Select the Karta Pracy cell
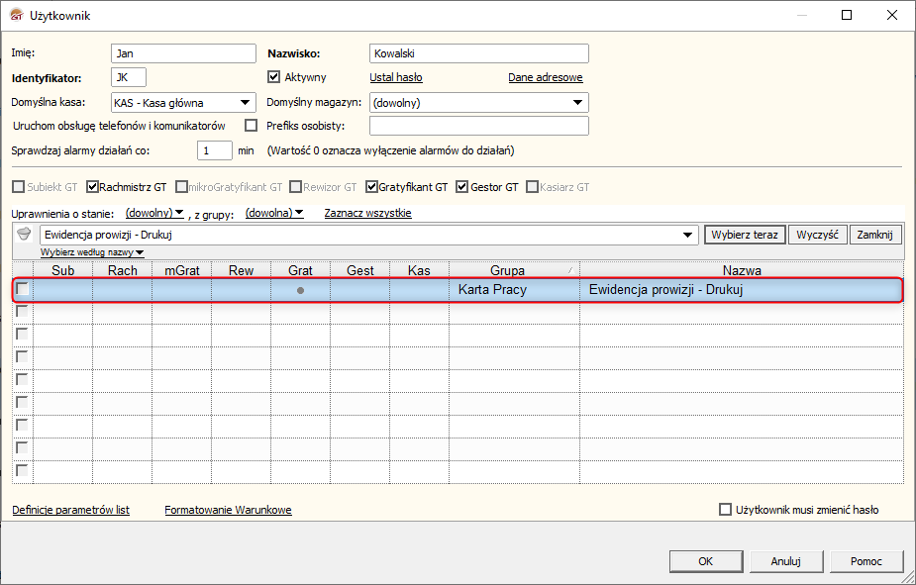The height and width of the screenshot is (585, 916). pyautogui.click(x=514, y=290)
